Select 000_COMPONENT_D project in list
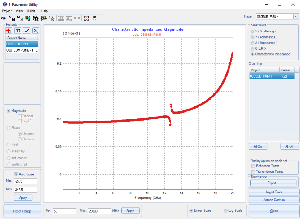Screen dimensions: 300x219 point(22,50)
